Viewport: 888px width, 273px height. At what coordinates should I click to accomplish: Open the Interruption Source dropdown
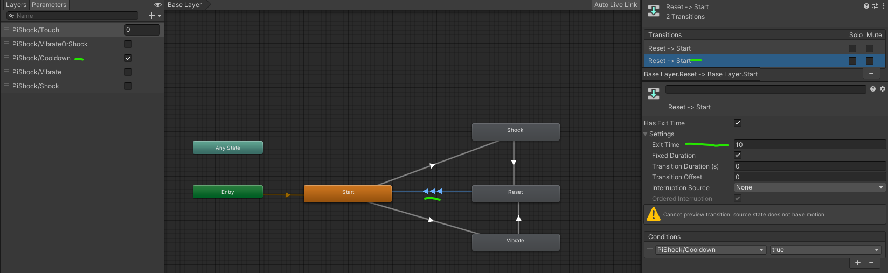810,187
